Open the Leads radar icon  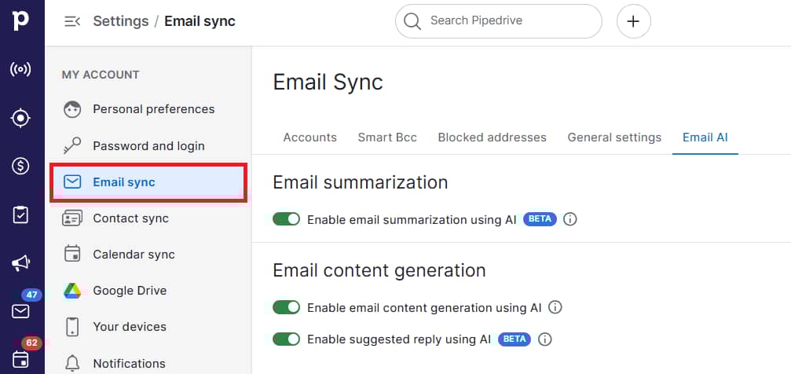pos(20,69)
